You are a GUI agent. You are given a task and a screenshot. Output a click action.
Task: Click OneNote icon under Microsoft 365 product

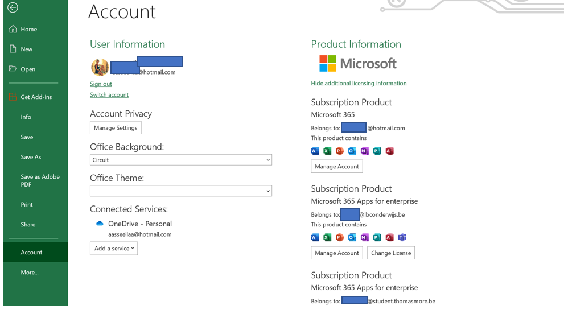[x=364, y=151]
